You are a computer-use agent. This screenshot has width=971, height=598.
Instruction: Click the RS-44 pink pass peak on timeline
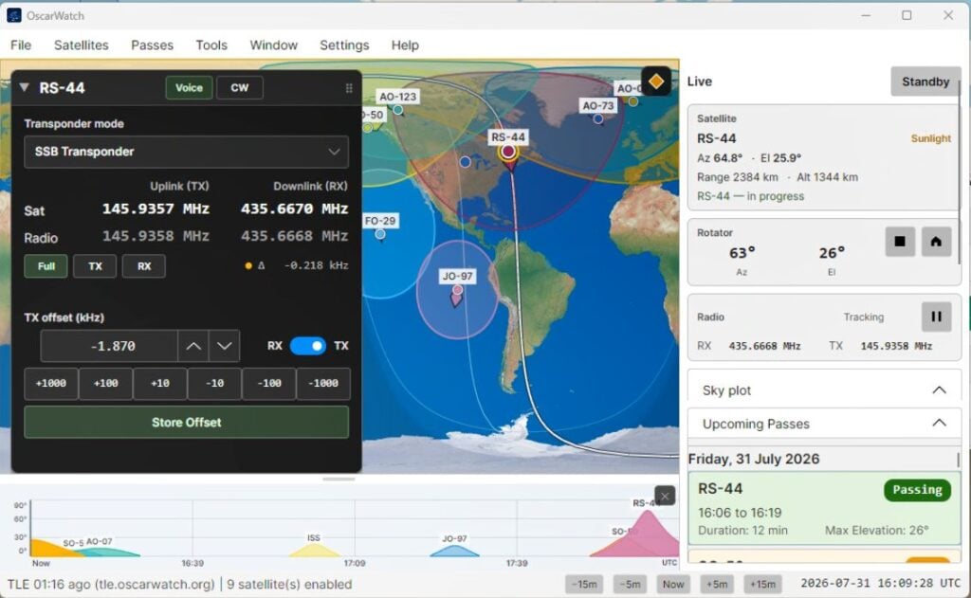coord(647,534)
